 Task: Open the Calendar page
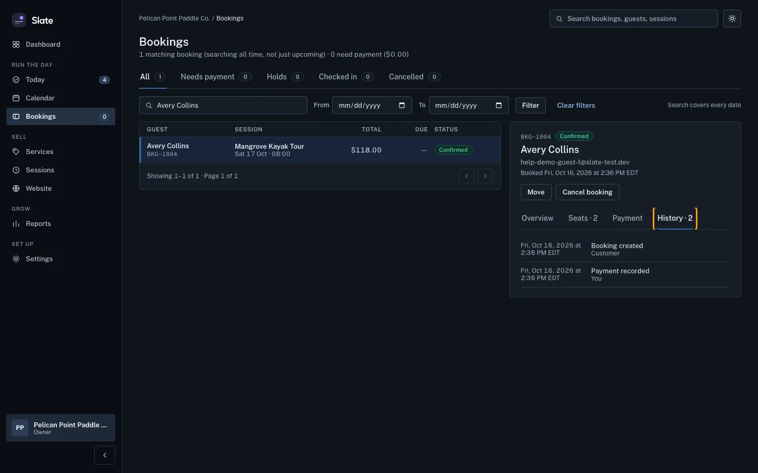pyautogui.click(x=61, y=98)
